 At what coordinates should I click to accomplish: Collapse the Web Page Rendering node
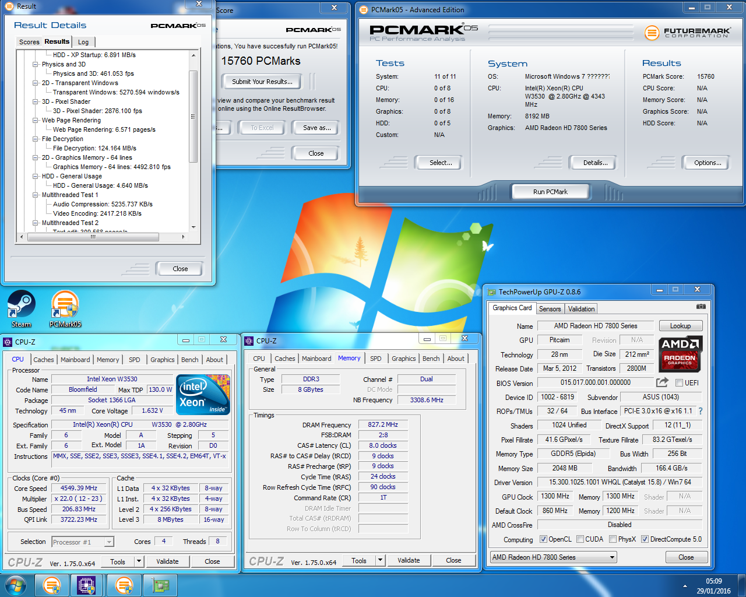[x=36, y=120]
